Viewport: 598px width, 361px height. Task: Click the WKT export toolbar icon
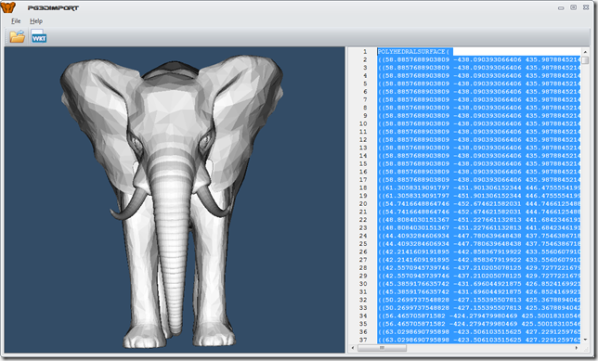(x=39, y=36)
